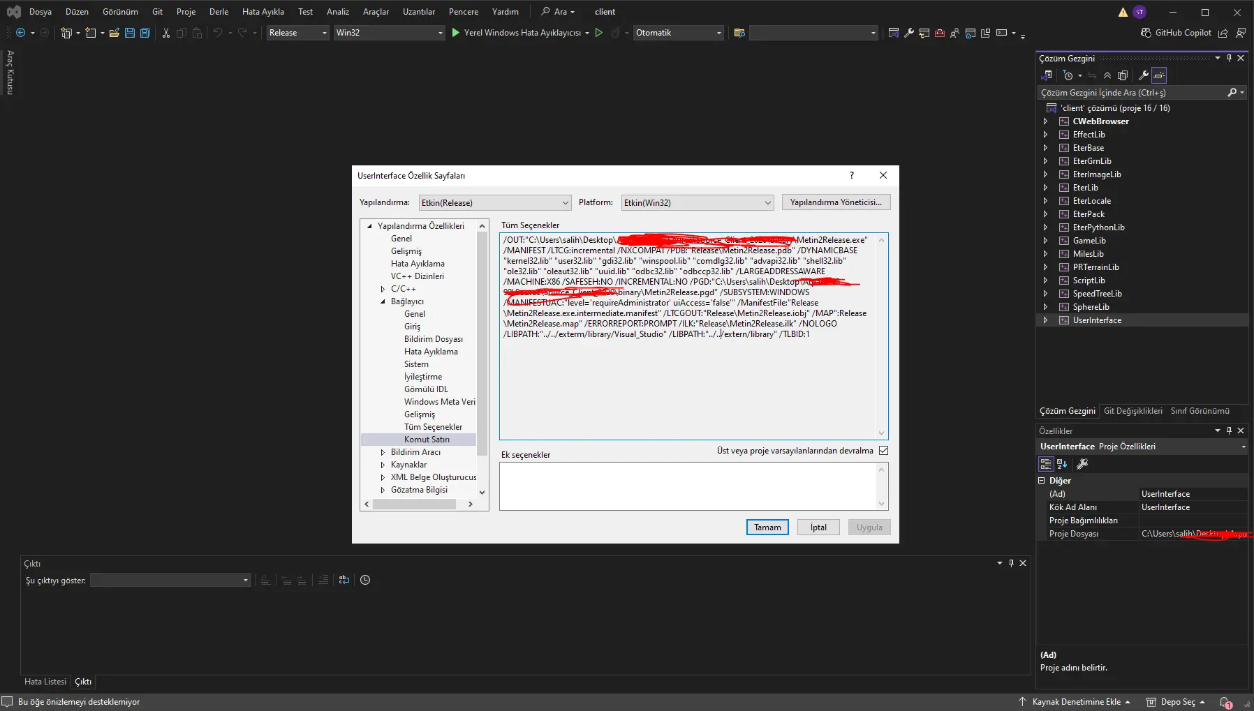Switch to the Git Değişiklikleri tab

tap(1133, 411)
